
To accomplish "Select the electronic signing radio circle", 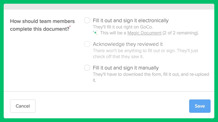I will point(87,21).
